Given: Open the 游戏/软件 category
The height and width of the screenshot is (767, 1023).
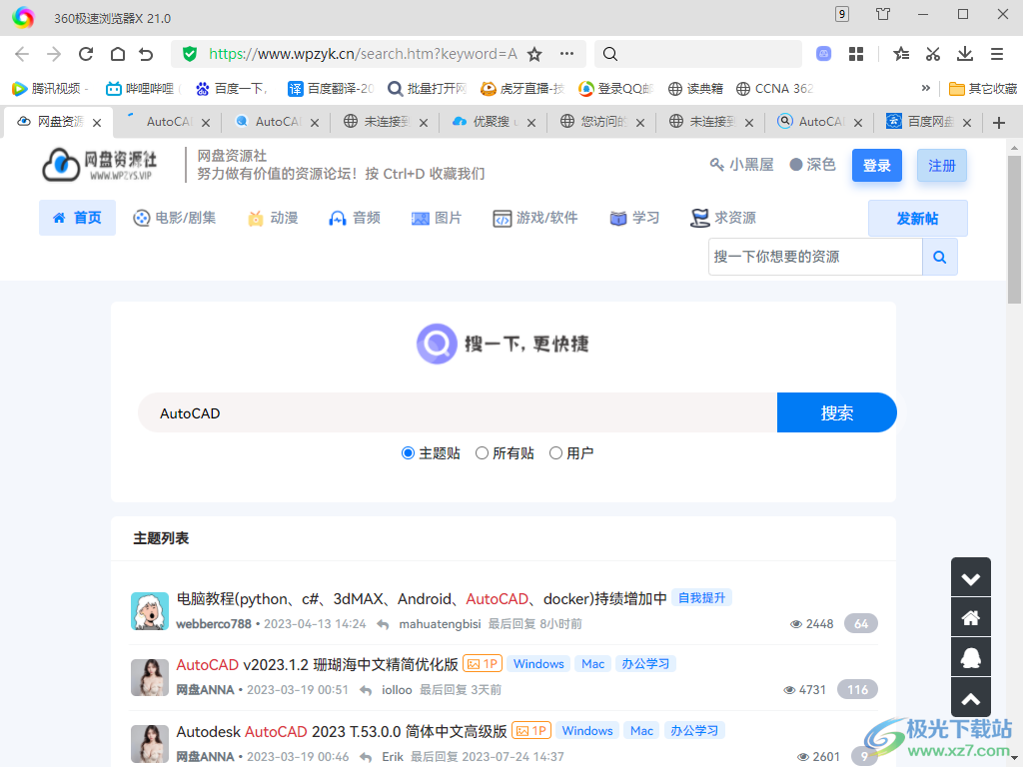Looking at the screenshot, I should (535, 218).
